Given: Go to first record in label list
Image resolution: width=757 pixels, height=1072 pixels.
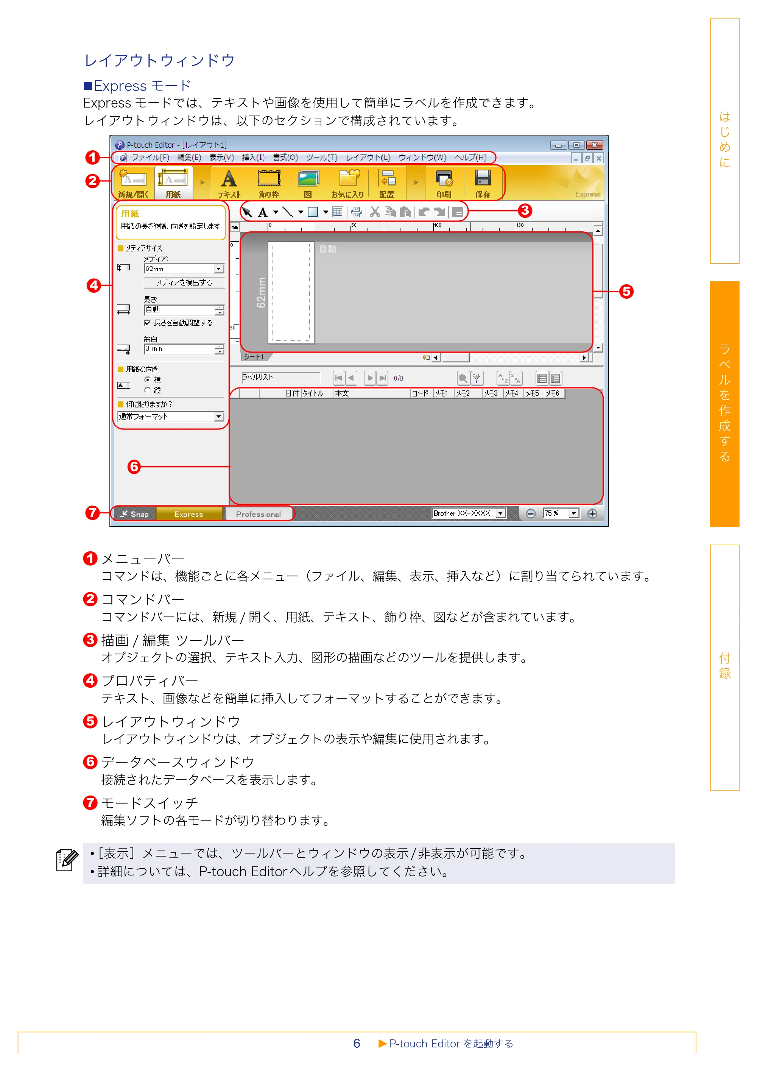Looking at the screenshot, I should [x=339, y=378].
